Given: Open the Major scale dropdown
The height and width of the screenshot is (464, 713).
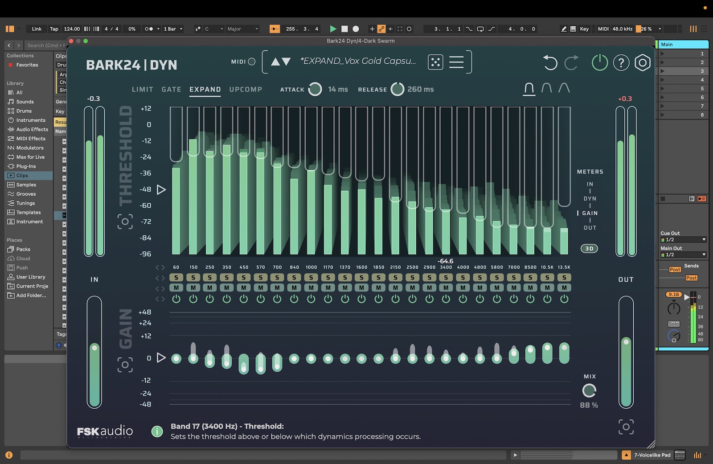Looking at the screenshot, I should (x=242, y=29).
